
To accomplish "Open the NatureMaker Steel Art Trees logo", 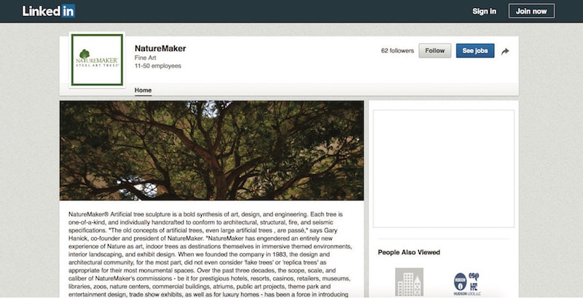I will tap(97, 60).
